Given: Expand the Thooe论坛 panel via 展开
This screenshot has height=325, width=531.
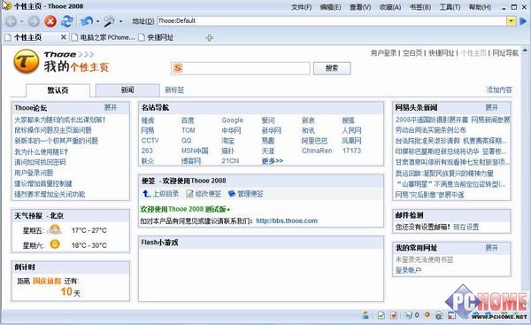Looking at the screenshot, I should pyautogui.click(x=111, y=107).
